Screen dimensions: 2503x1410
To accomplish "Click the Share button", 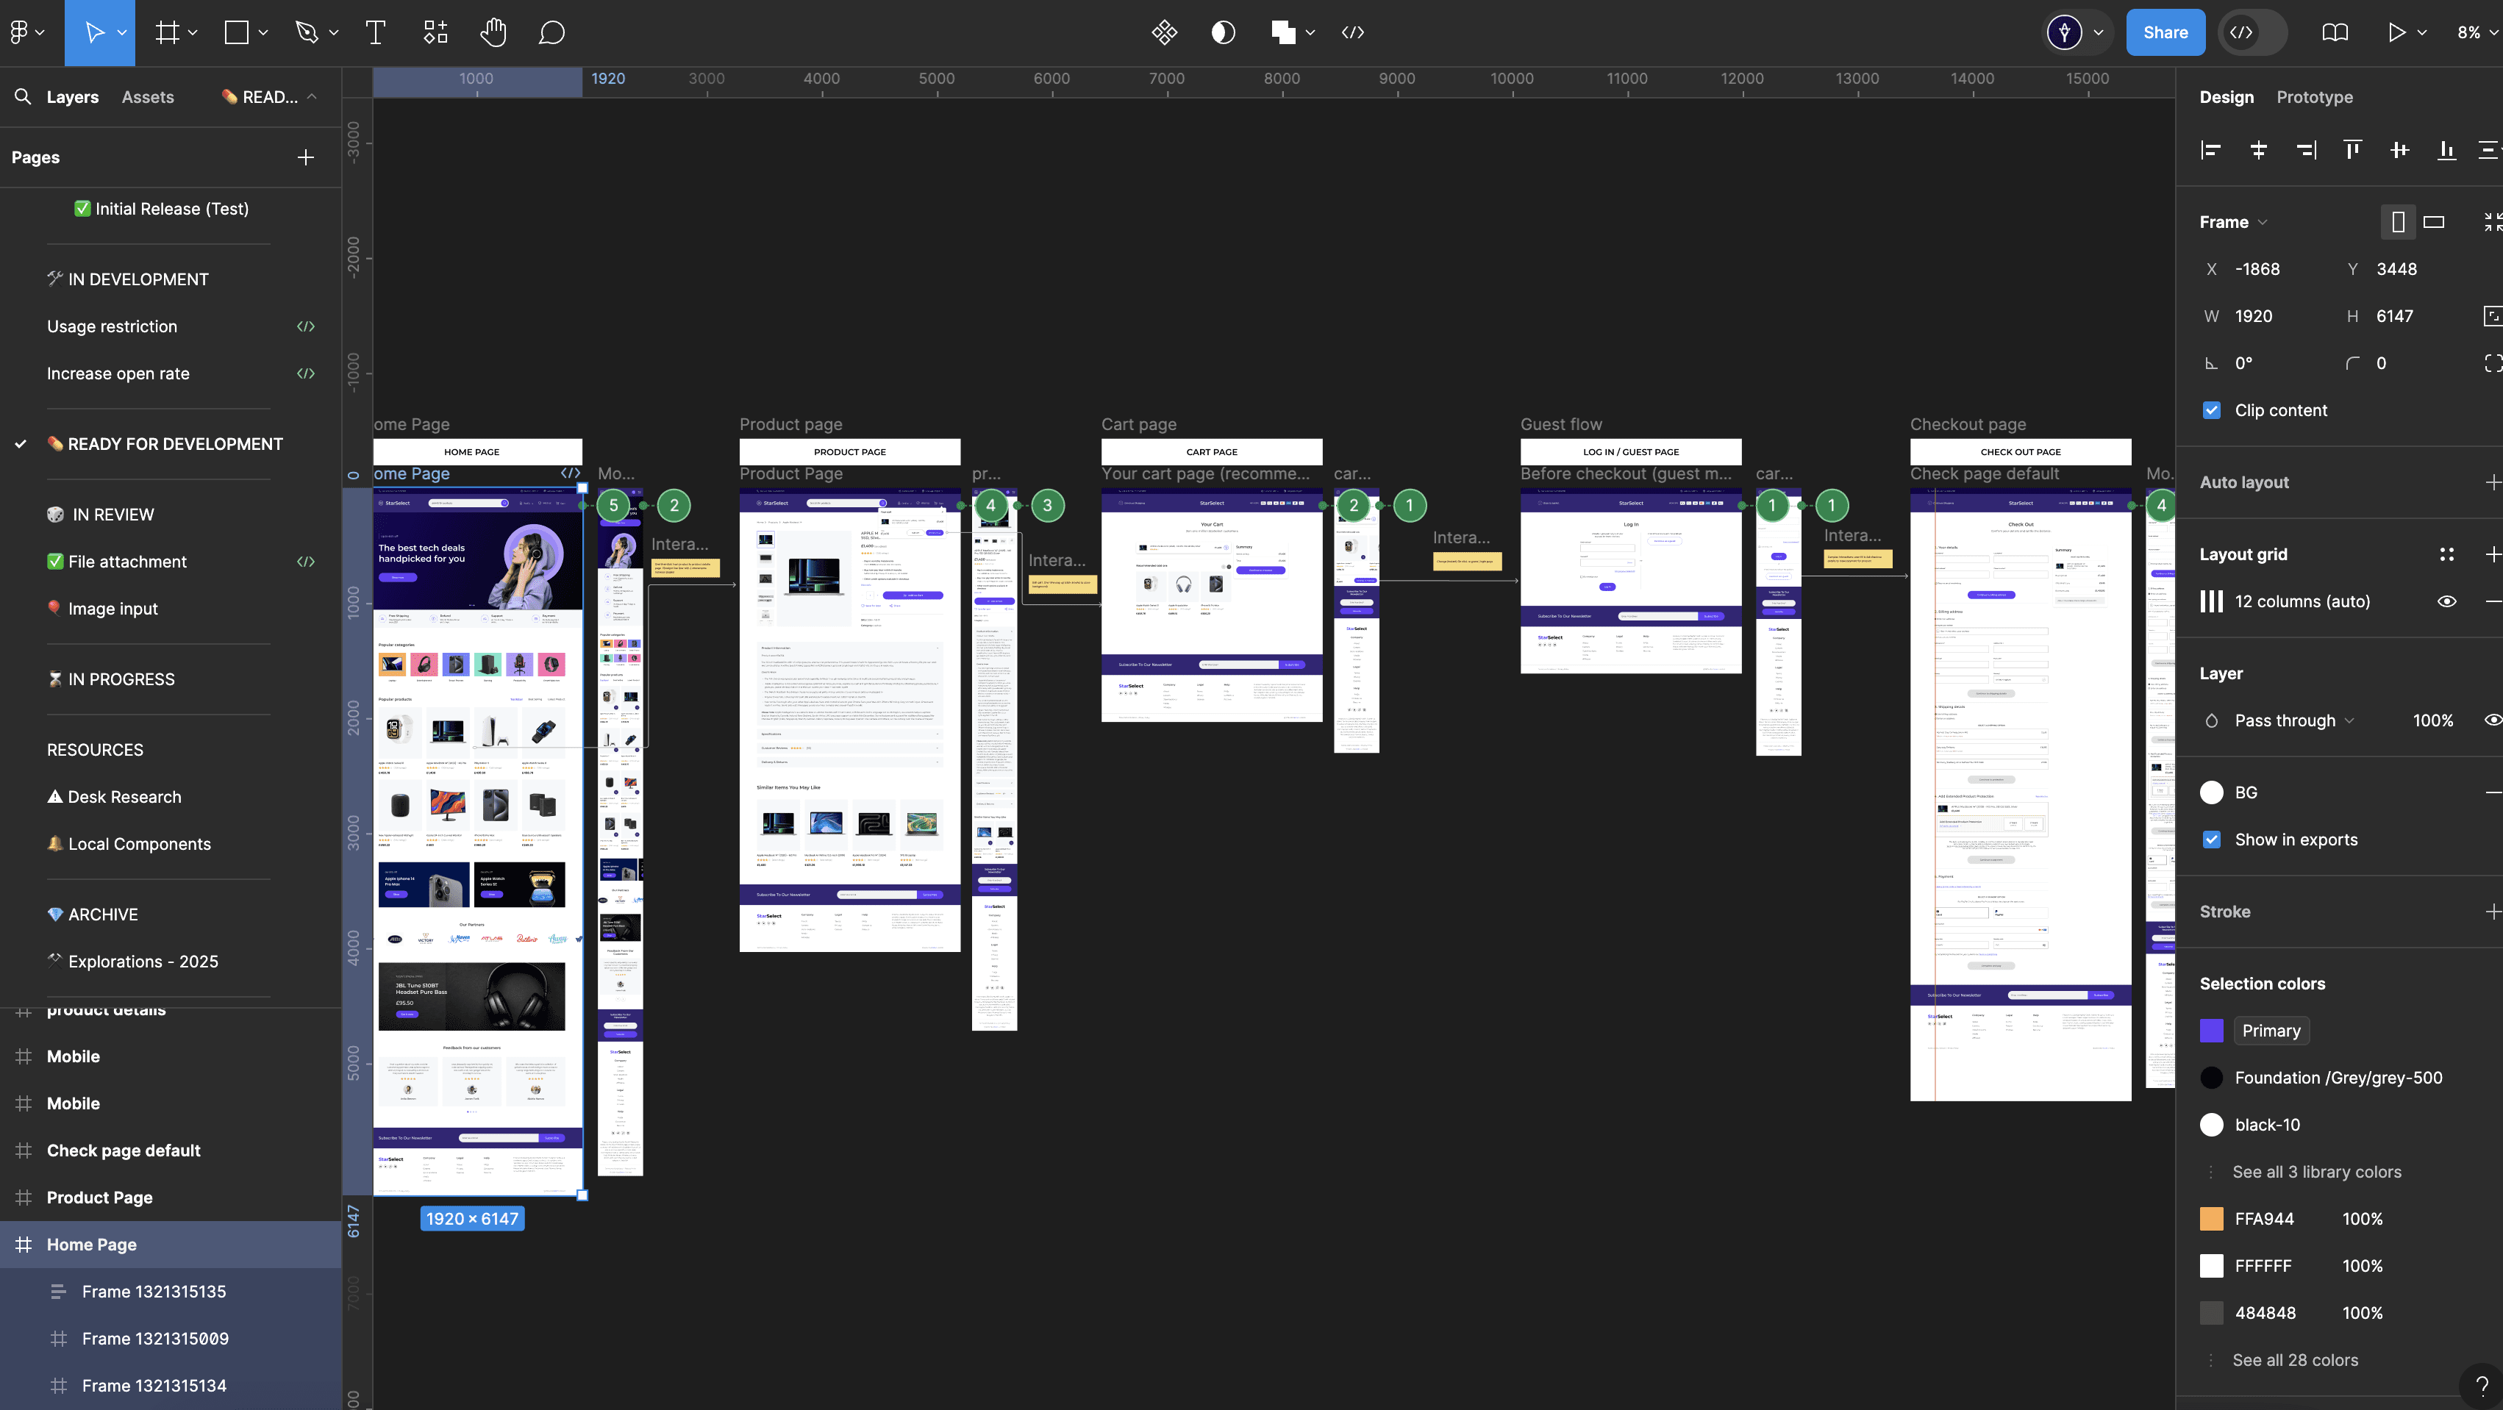I will pyautogui.click(x=2165, y=32).
